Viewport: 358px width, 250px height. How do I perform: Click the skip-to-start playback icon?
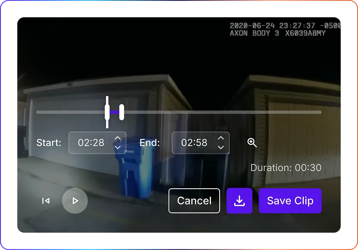tap(46, 201)
